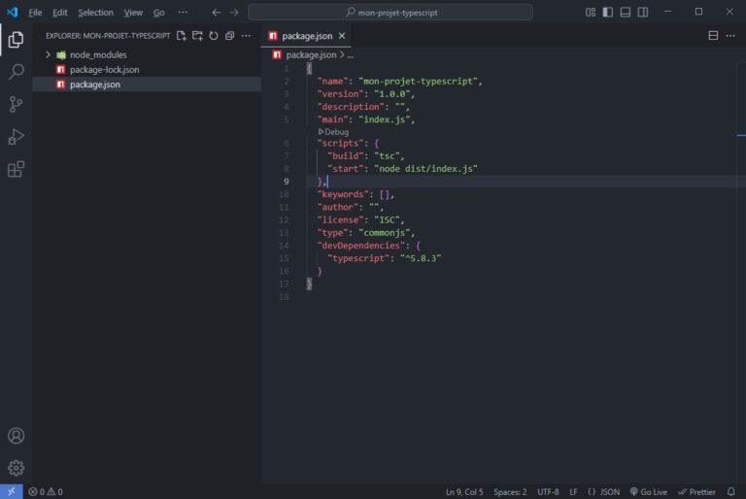Screen dimensions: 746x499
Task: Open the Edit menu
Action: [x=60, y=13]
